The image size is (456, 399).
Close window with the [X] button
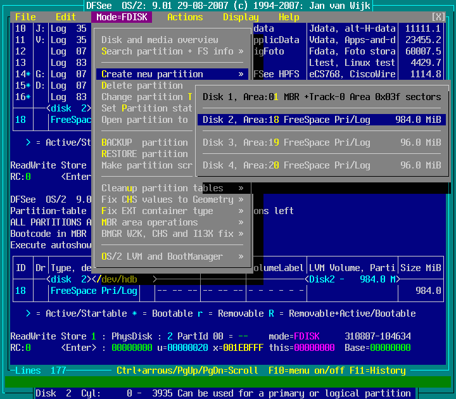[438, 17]
